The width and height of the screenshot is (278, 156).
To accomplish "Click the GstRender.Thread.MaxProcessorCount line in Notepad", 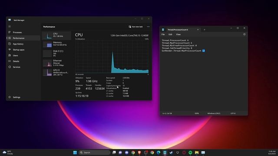I will pyautogui.click(x=183, y=51).
